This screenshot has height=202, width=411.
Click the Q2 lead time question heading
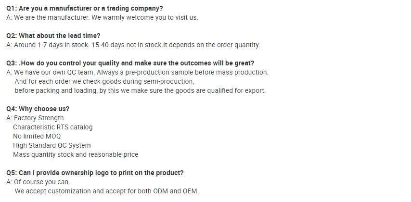click(x=53, y=36)
